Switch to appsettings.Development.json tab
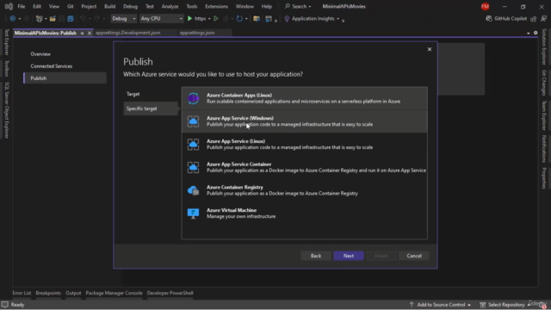551x310 pixels. pyautogui.click(x=128, y=33)
